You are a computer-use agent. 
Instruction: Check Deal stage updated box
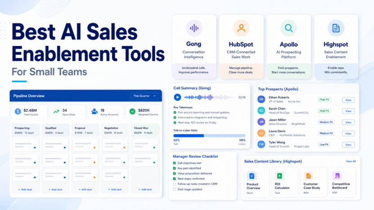174,189
